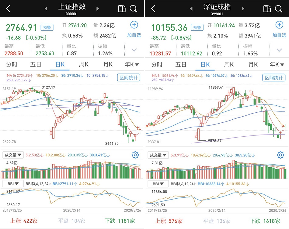Viewport: 289px width, 229px height.
Task: Open landscape view icon on 上证指数 header
Action: (x=122, y=9)
